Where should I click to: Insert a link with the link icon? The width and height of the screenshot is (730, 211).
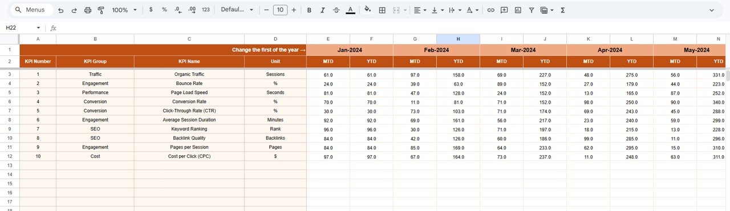point(490,10)
